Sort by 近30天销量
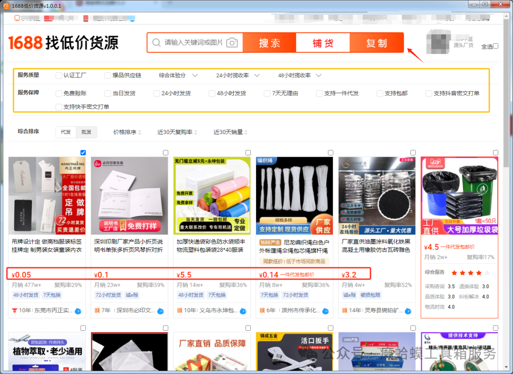513x374 pixels. pos(231,132)
